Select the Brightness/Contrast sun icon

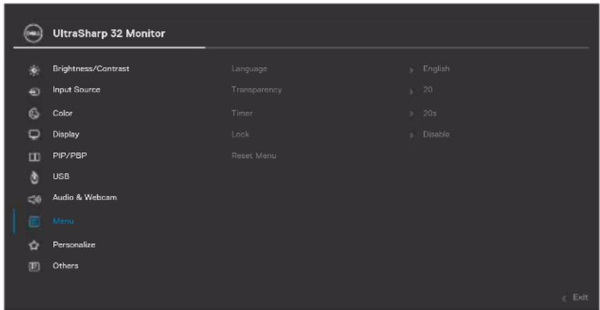coord(34,70)
